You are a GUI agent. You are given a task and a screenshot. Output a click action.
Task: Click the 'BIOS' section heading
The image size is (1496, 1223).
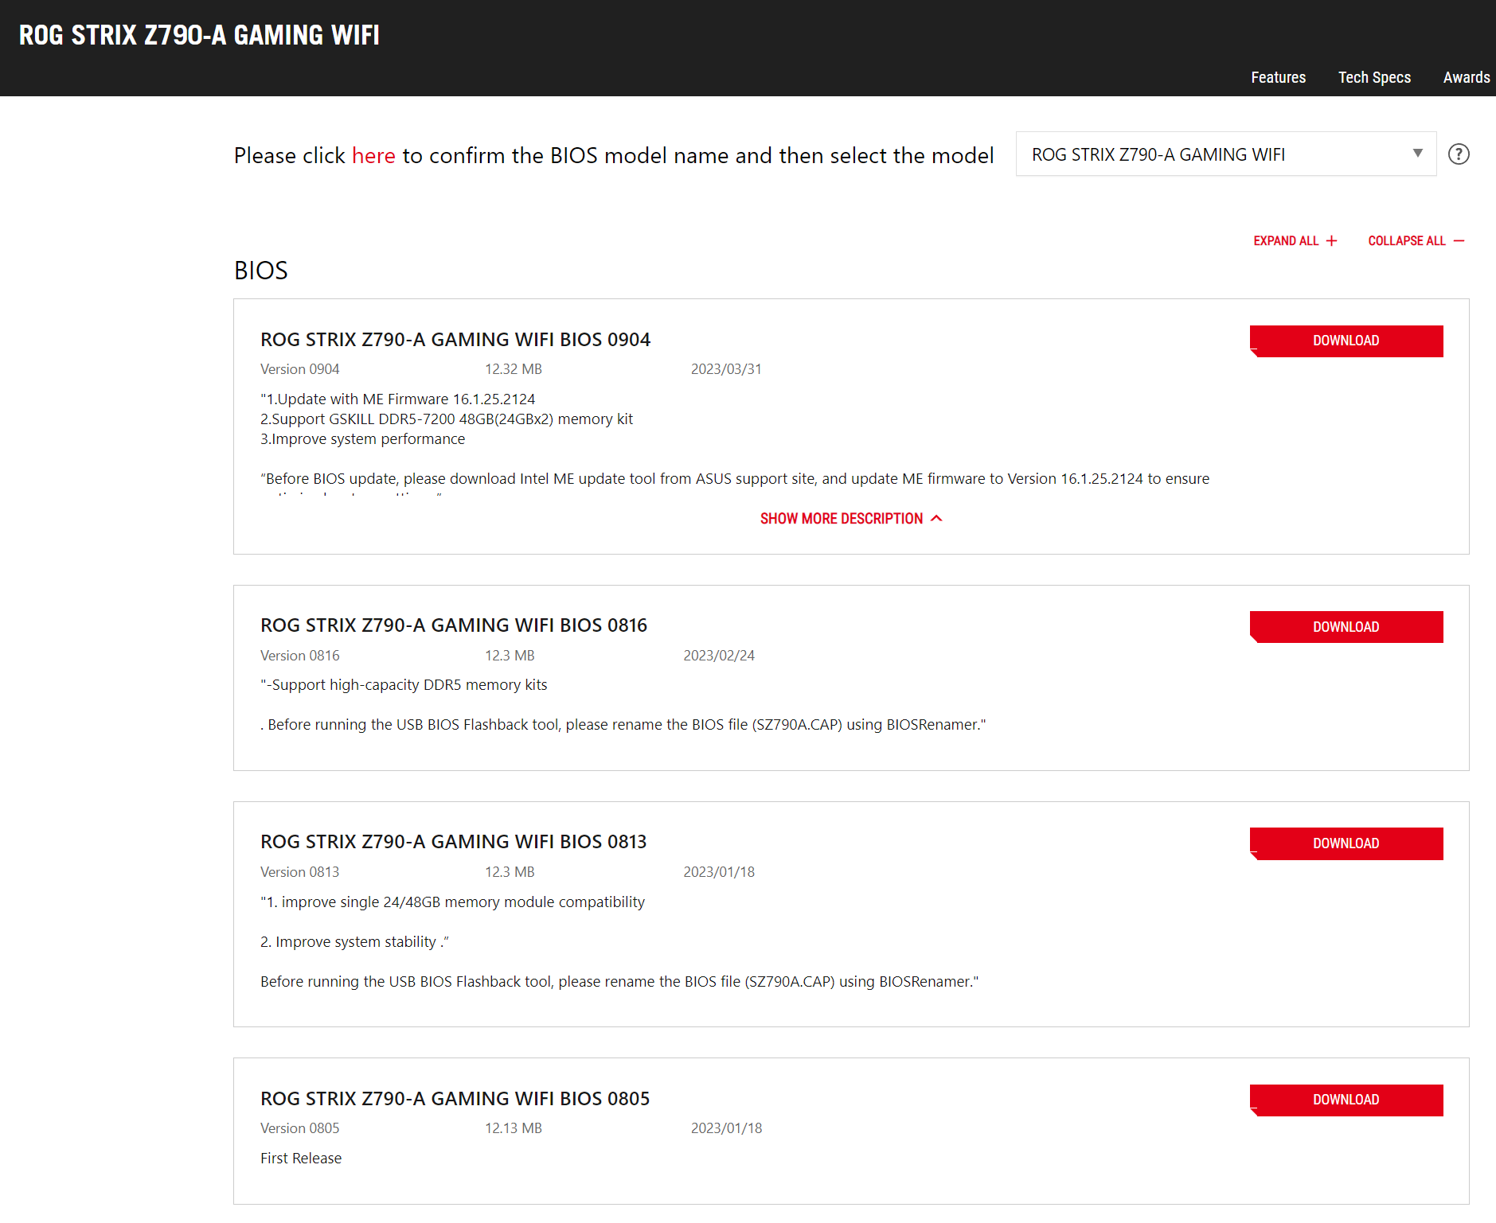(261, 271)
